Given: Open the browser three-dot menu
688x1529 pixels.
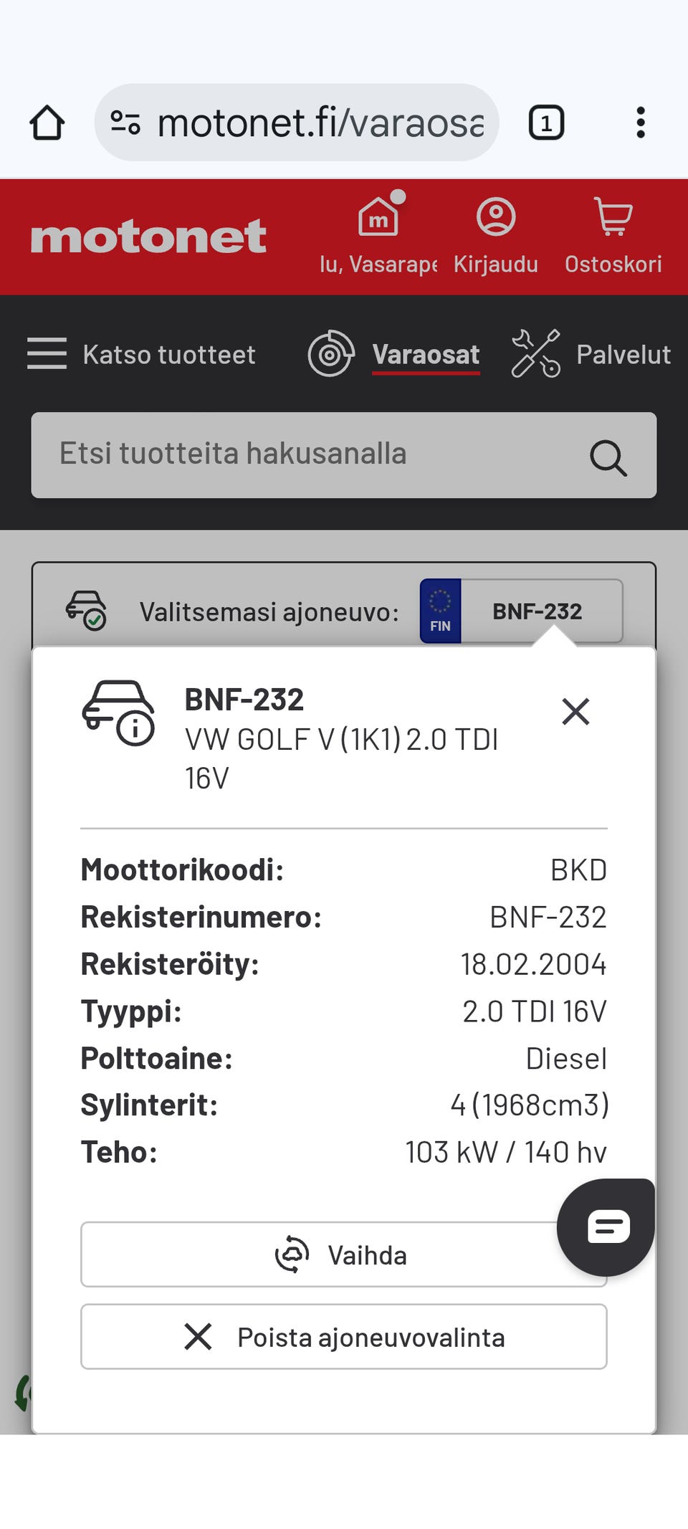Looking at the screenshot, I should point(640,123).
